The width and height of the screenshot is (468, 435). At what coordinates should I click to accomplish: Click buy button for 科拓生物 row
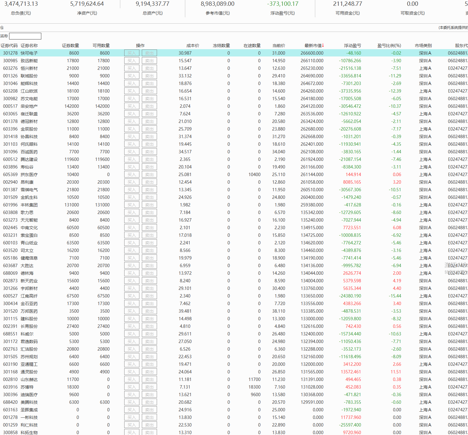coord(132,432)
